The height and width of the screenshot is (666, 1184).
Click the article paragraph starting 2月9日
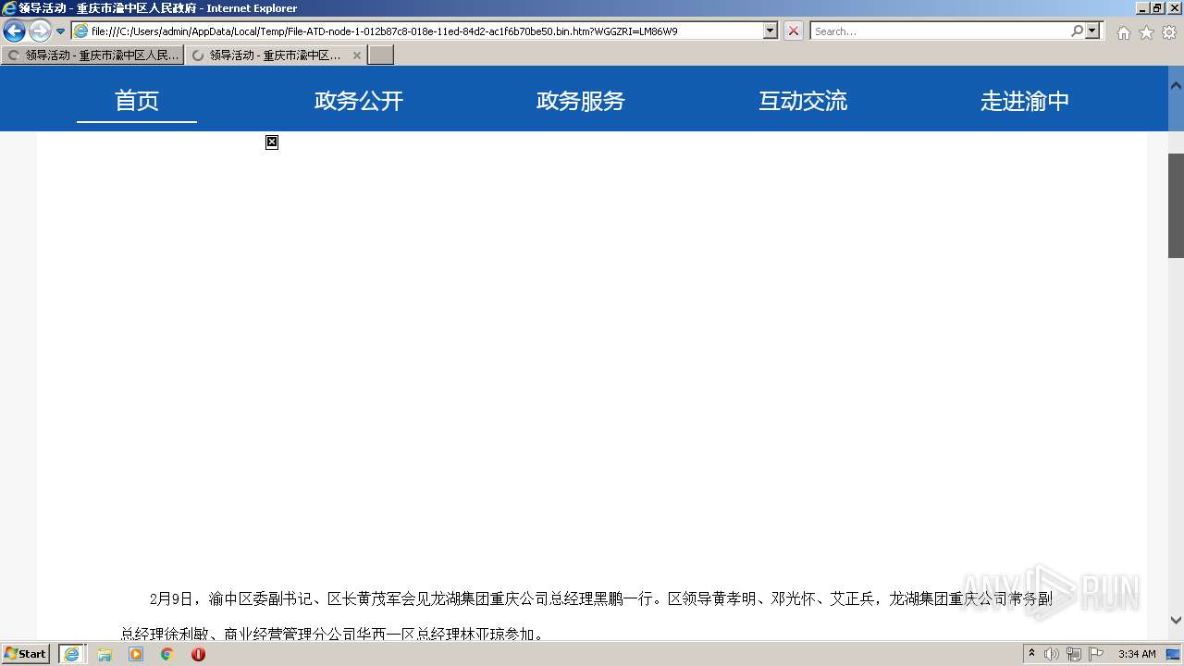[586, 616]
